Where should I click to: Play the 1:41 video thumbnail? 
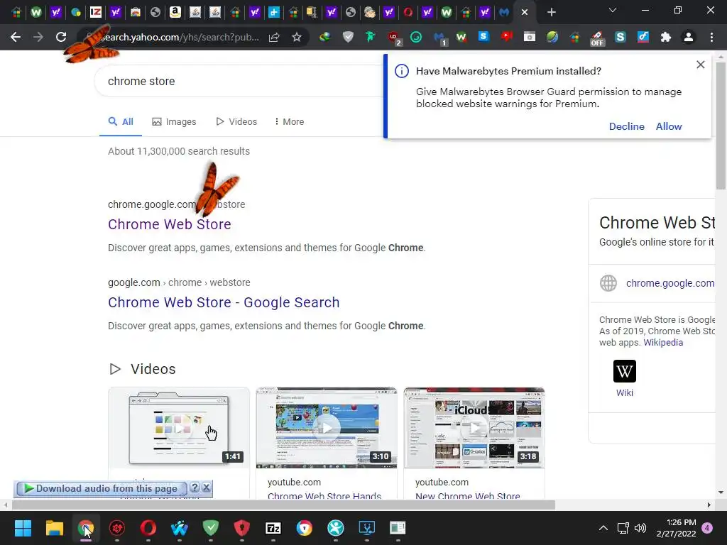[x=178, y=428]
